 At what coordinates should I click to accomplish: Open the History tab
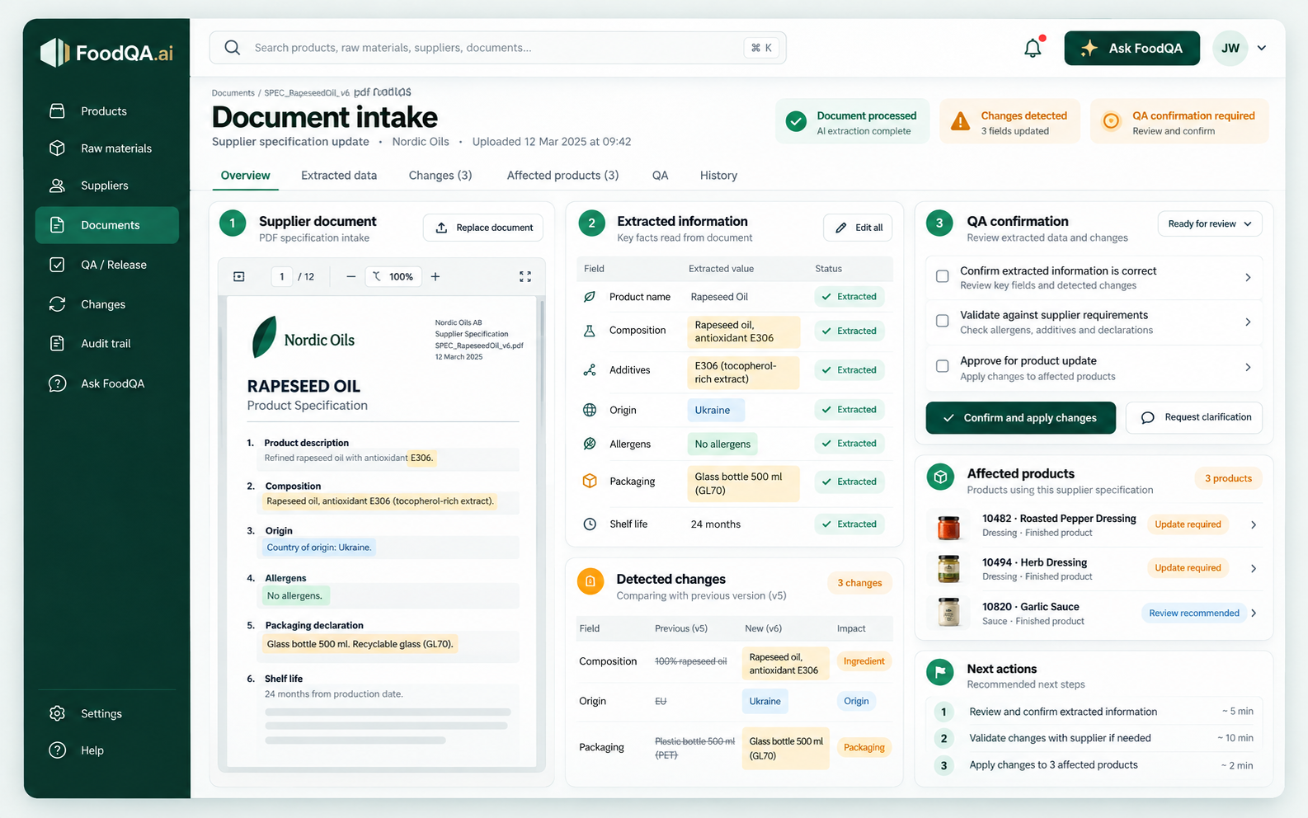coord(718,176)
